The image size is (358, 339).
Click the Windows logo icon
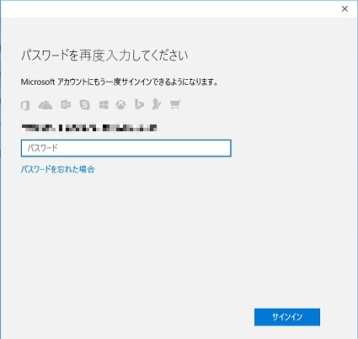(x=104, y=105)
